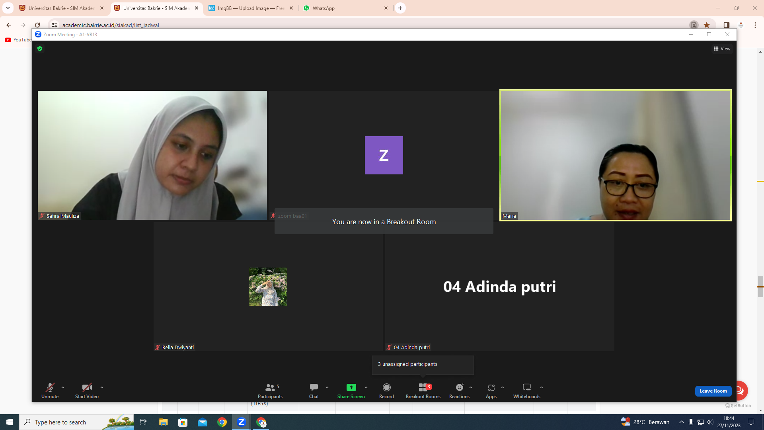Change the Zoom layout with View
This screenshot has height=430, width=764.
722,49
